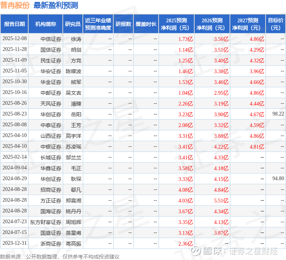Select researcher 熊军
This screenshot has height=260, width=286.
pos(76,82)
